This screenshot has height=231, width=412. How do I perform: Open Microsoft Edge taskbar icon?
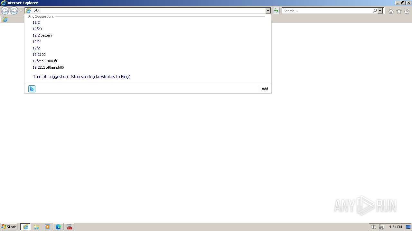click(58, 227)
